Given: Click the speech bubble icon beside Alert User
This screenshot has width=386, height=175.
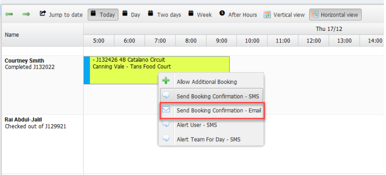Looking at the screenshot, I should coord(165,125).
